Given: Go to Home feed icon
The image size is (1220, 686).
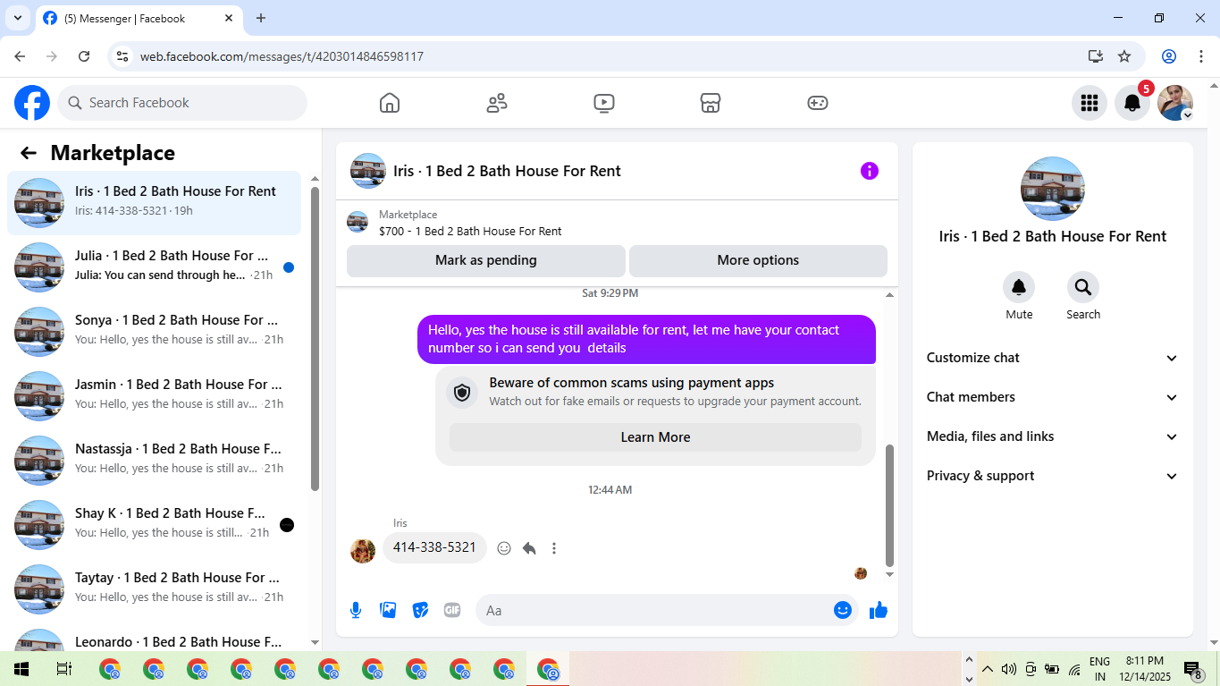Looking at the screenshot, I should (390, 103).
